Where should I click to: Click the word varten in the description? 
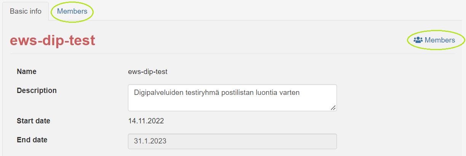click(x=290, y=92)
